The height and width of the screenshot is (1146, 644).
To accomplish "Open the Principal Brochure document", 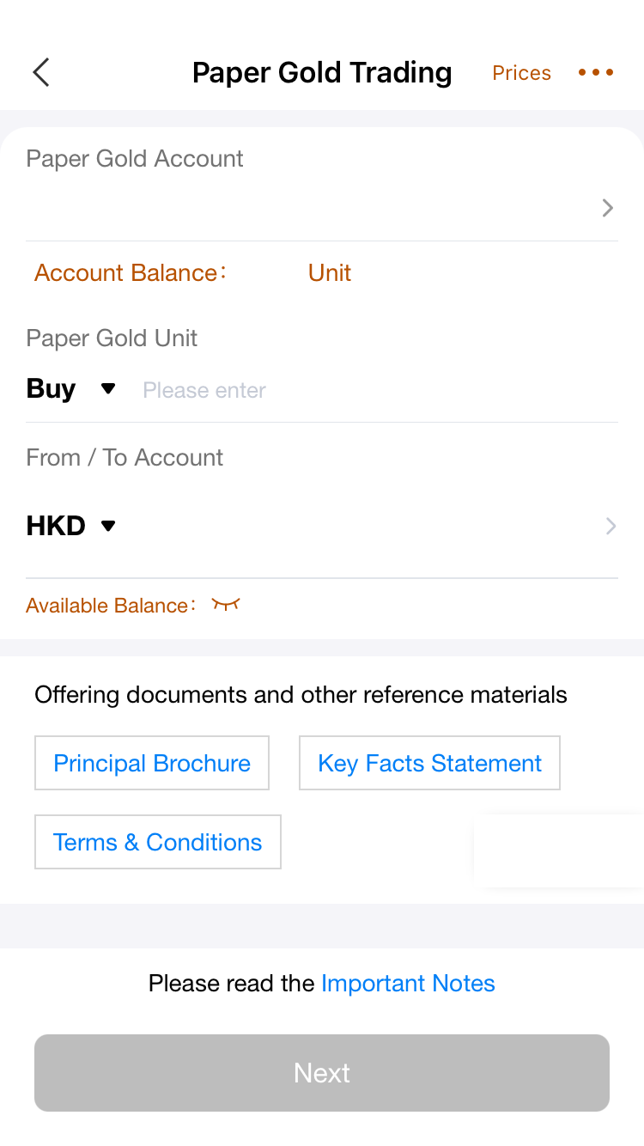I will tap(152, 763).
